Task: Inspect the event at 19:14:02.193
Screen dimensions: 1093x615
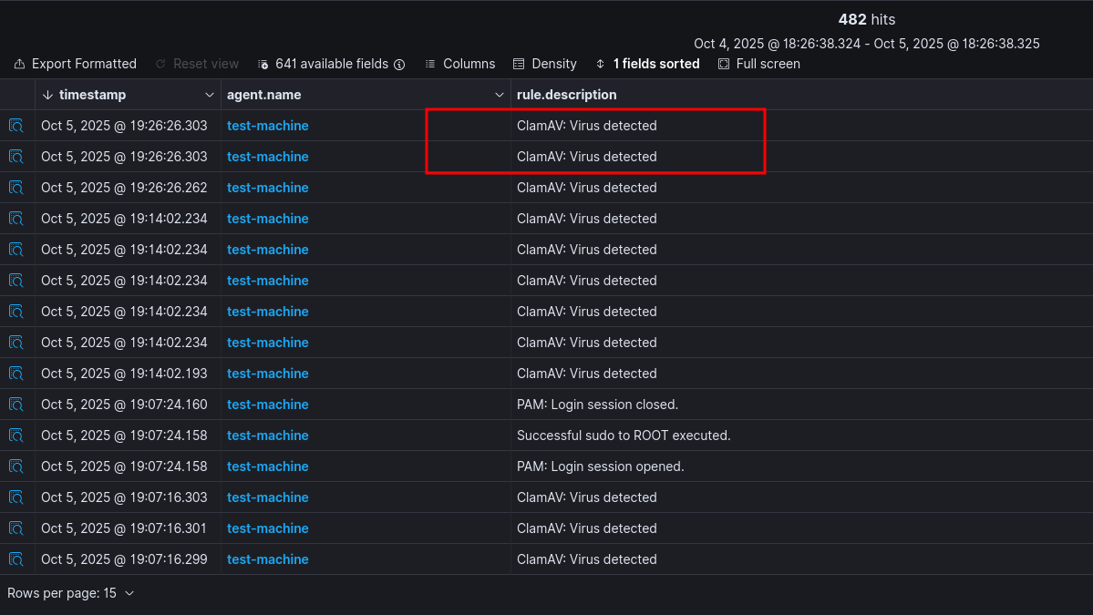Action: 16,374
